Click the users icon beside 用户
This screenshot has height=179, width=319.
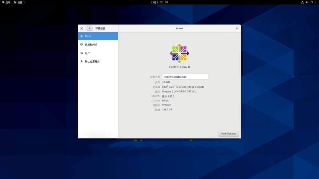[x=82, y=53]
